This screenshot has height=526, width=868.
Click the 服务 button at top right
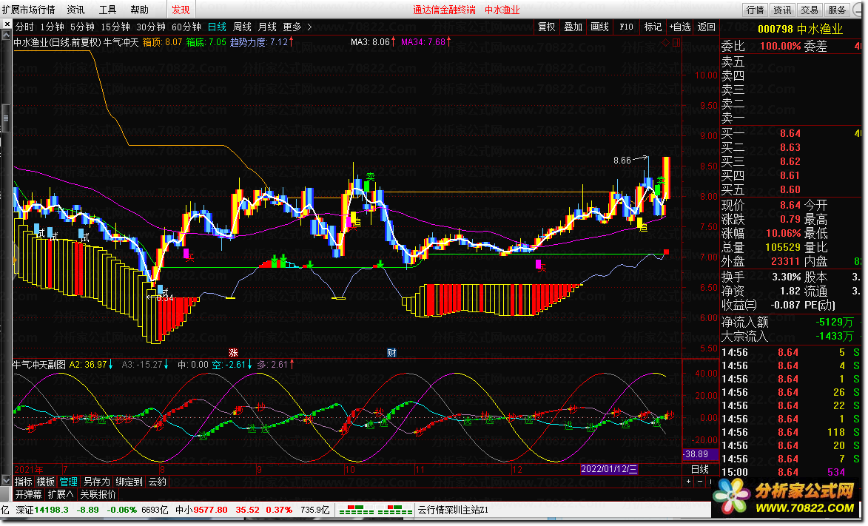(837, 10)
